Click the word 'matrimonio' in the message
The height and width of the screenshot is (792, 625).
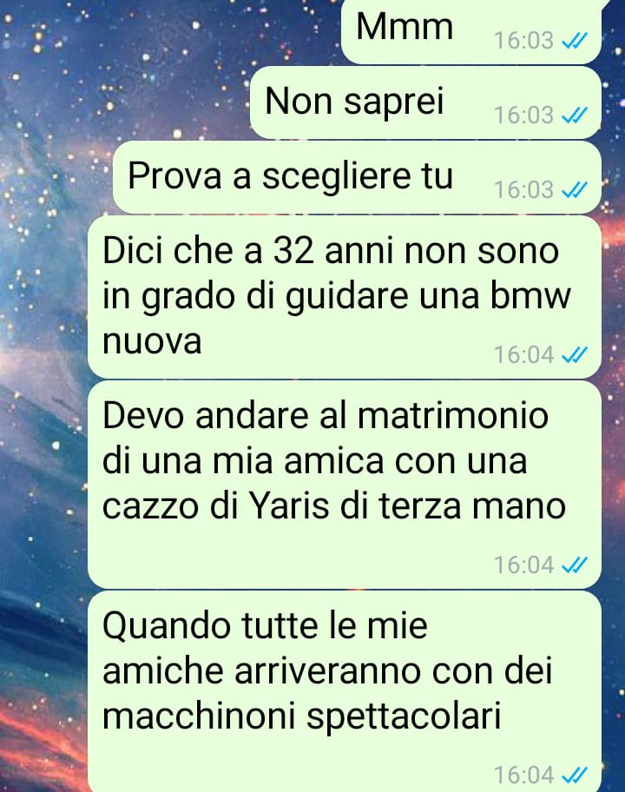click(x=453, y=416)
